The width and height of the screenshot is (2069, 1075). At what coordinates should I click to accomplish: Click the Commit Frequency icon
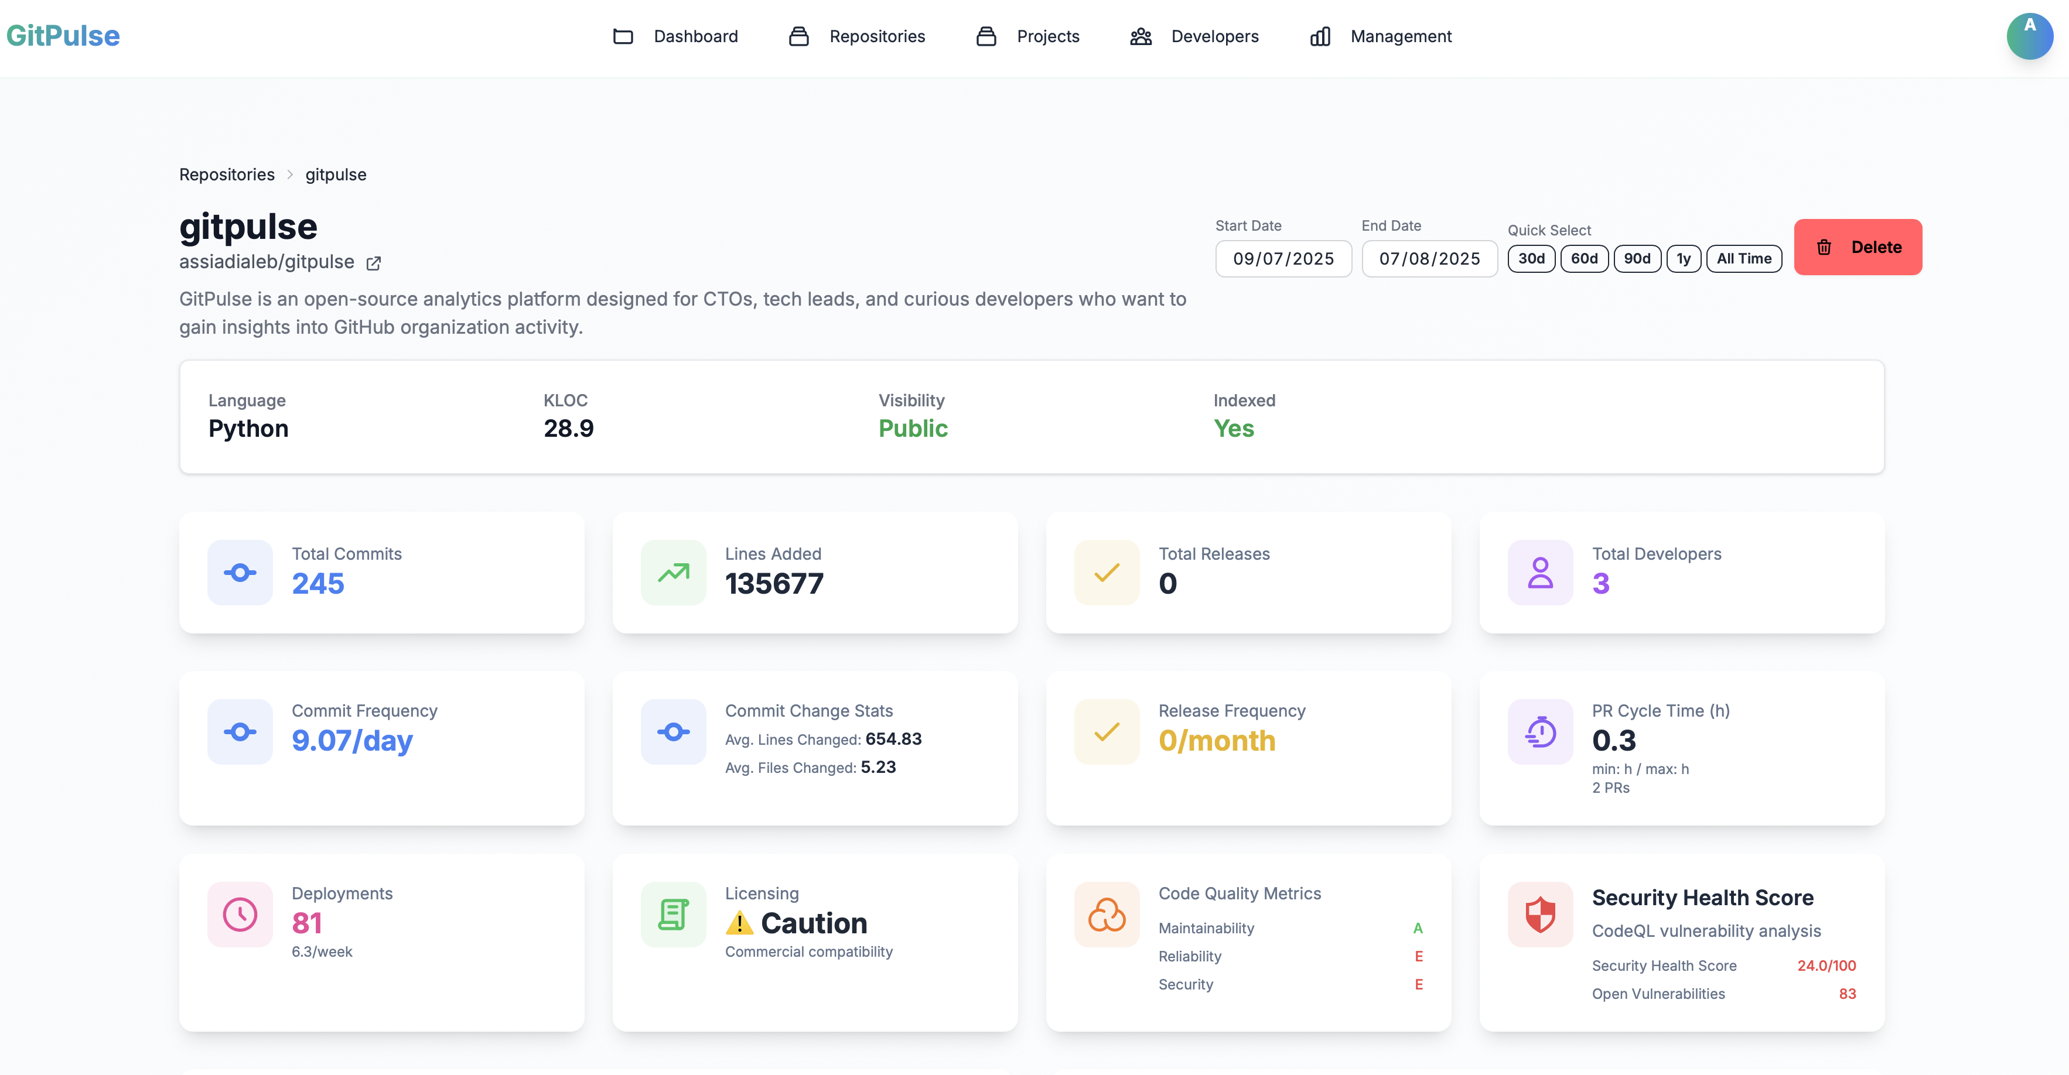[240, 731]
